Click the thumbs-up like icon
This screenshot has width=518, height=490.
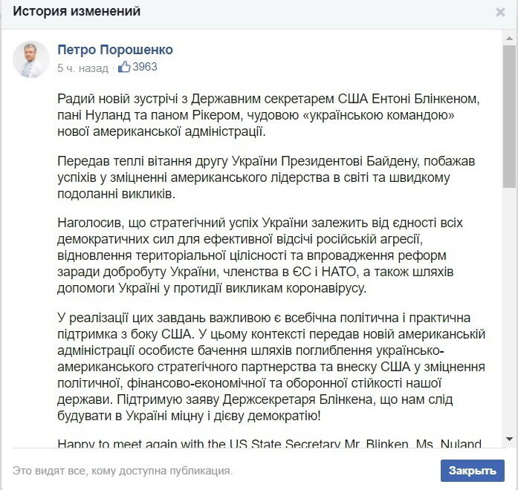point(124,67)
